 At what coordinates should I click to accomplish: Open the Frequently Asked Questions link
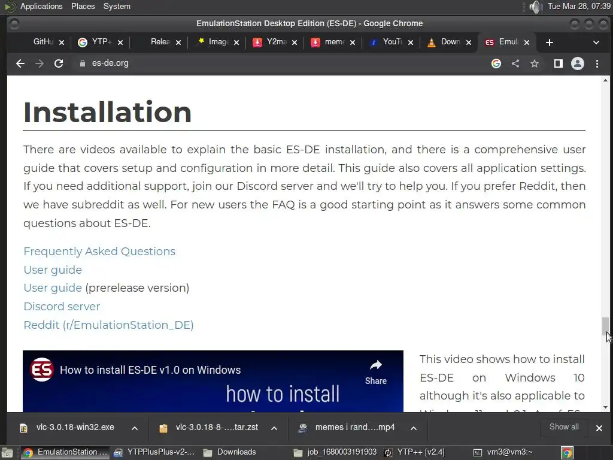[99, 251]
